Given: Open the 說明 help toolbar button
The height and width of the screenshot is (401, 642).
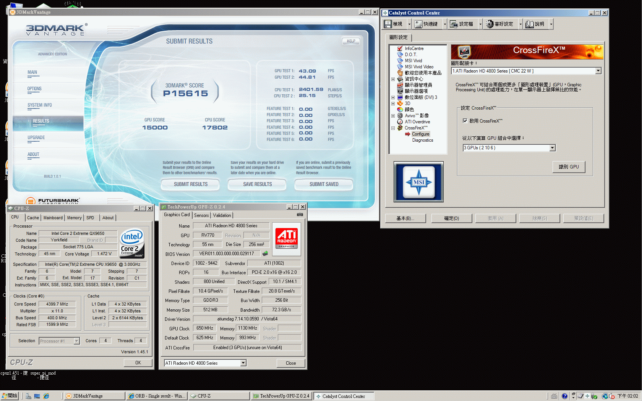Looking at the screenshot, I should [x=536, y=24].
